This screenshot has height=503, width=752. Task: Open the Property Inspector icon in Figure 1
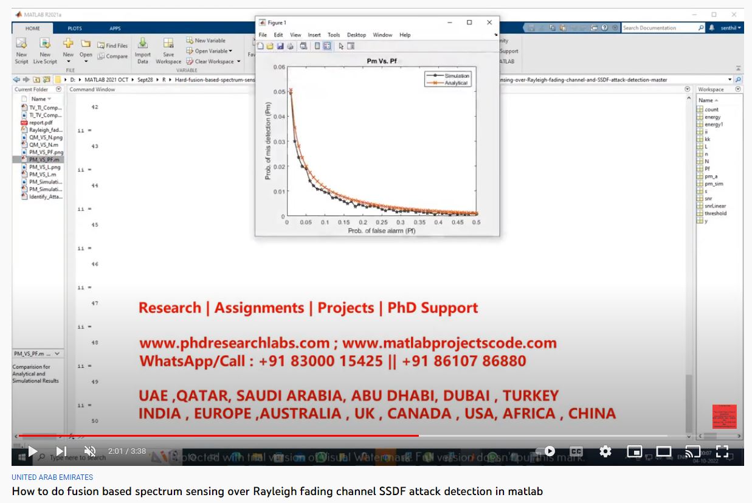351,46
